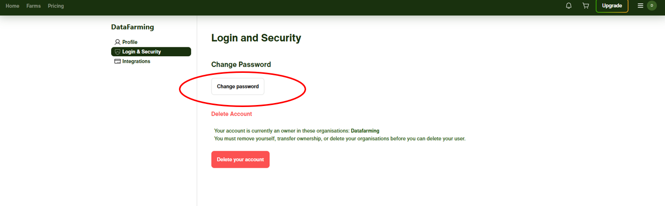Screen dimensions: 665x206
Task: Open the Farms nav item
Action: pos(34,6)
